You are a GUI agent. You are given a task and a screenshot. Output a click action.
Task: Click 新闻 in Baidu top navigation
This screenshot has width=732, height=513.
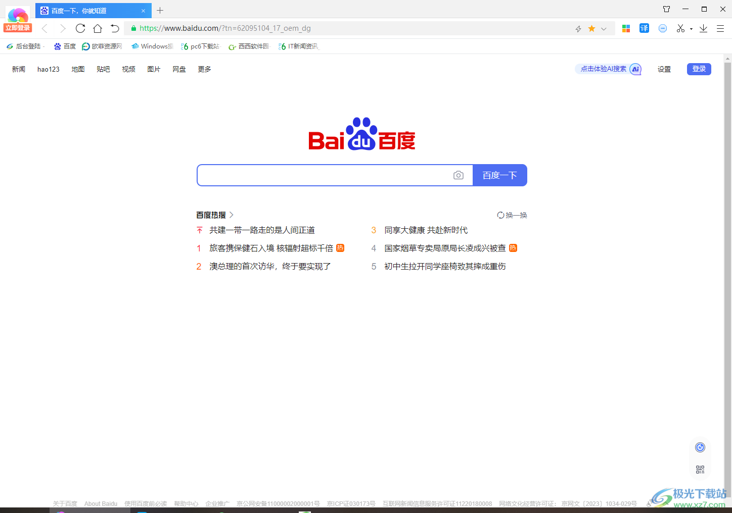[x=19, y=69]
